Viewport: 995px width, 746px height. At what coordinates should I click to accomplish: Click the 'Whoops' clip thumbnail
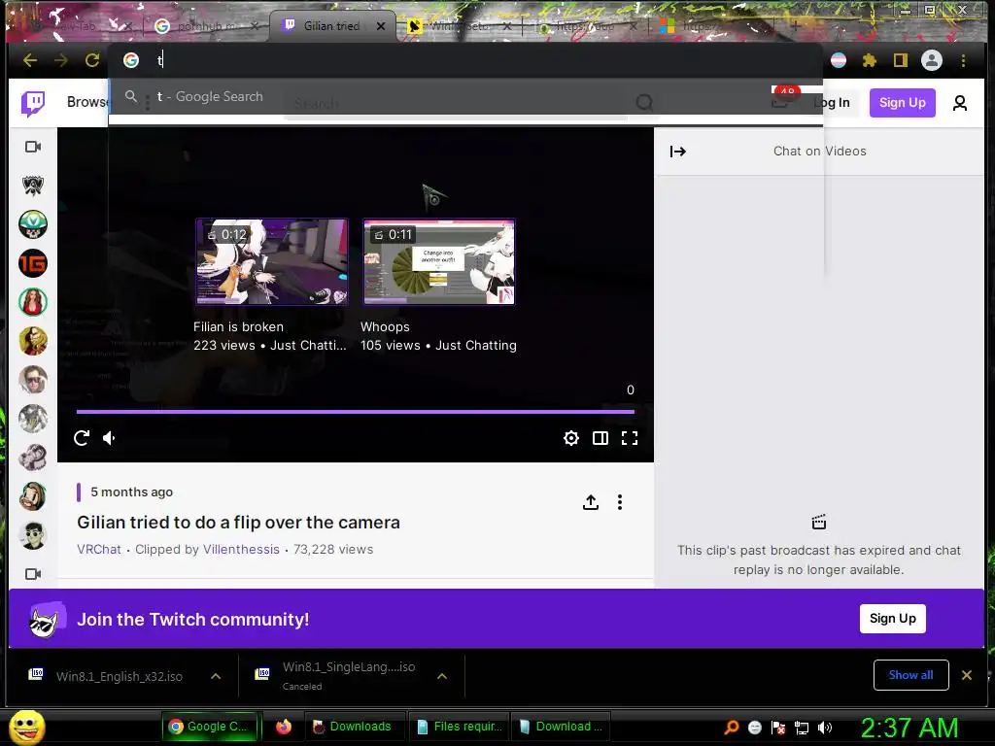(x=439, y=262)
